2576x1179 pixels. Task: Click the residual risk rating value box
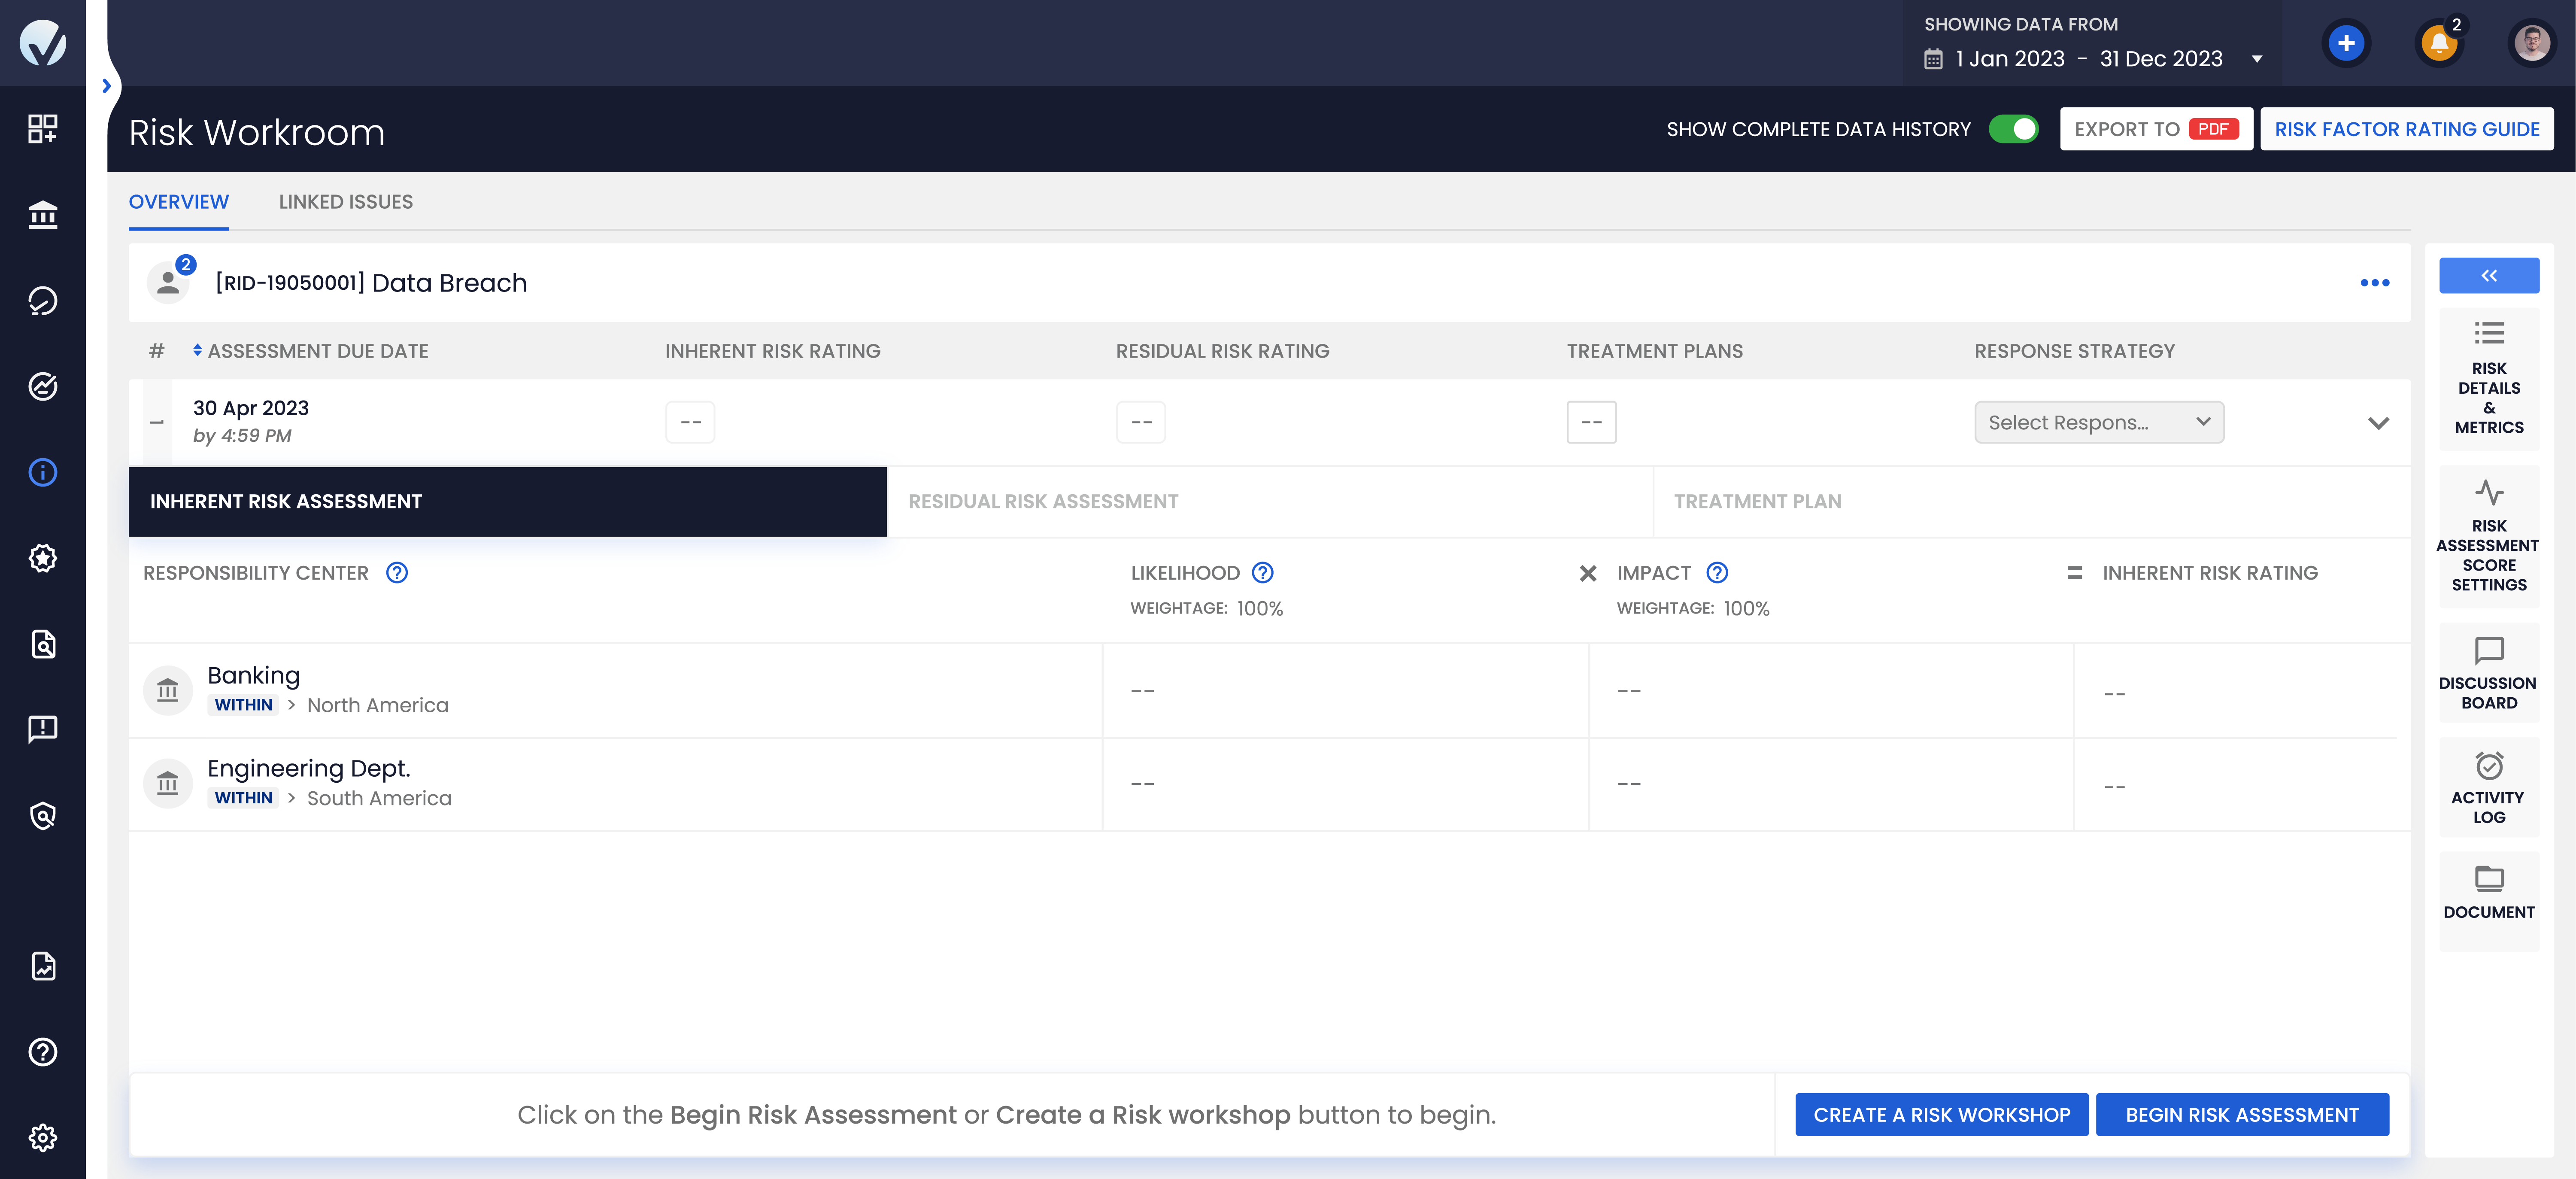coord(1140,422)
